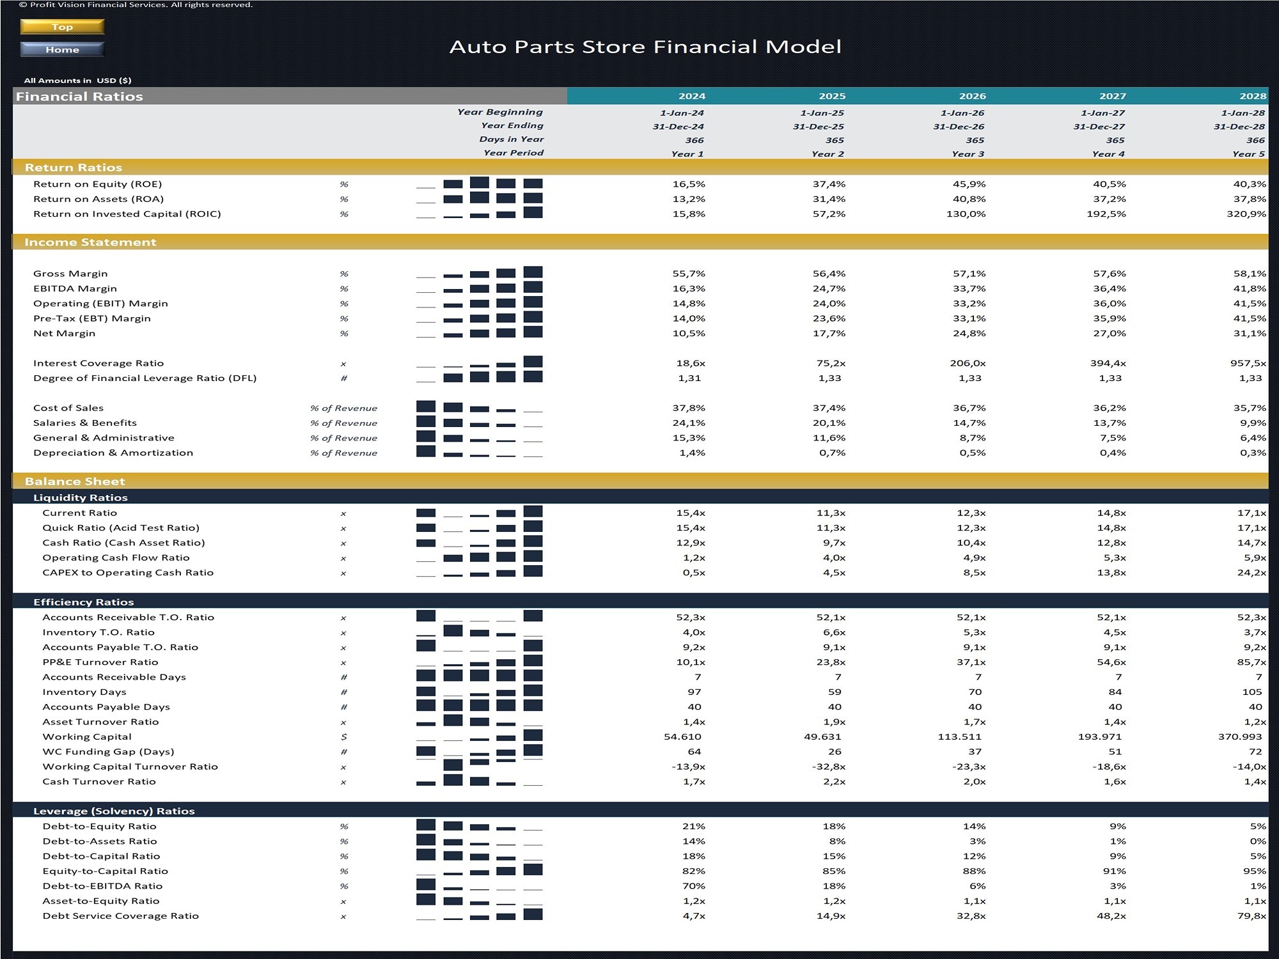Select the Return on Assets (ROA) label
Viewport: 1279px width, 959px height.
98,199
